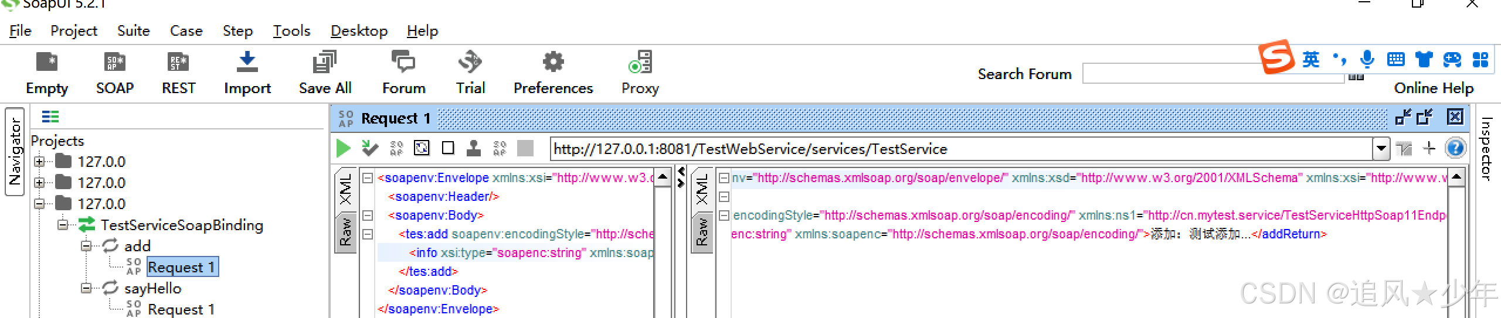Fold the tes:add element in request
This screenshot has width=1501, height=318.
click(368, 234)
